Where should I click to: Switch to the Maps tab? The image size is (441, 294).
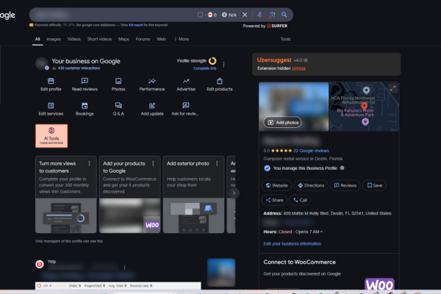(123, 39)
